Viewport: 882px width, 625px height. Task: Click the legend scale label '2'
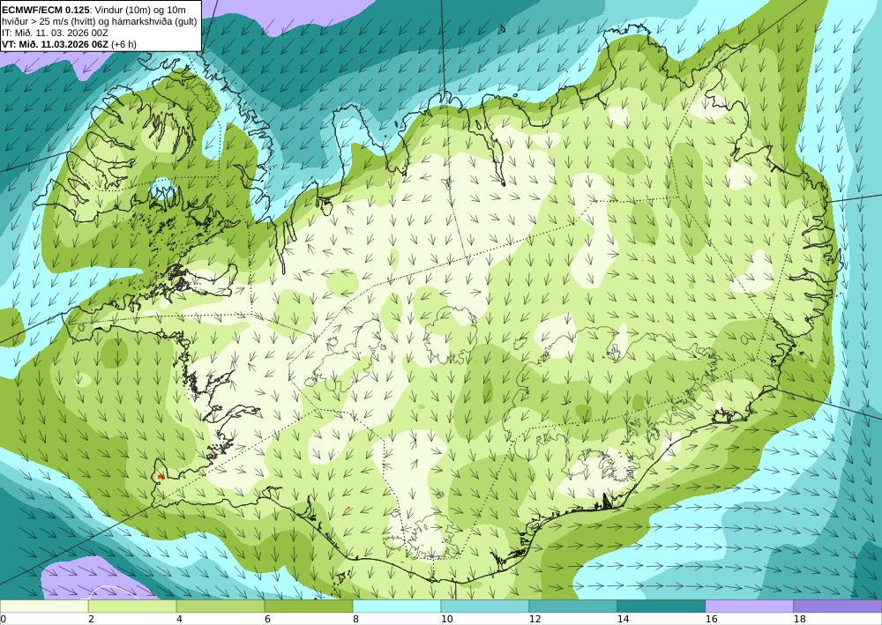tap(91, 619)
